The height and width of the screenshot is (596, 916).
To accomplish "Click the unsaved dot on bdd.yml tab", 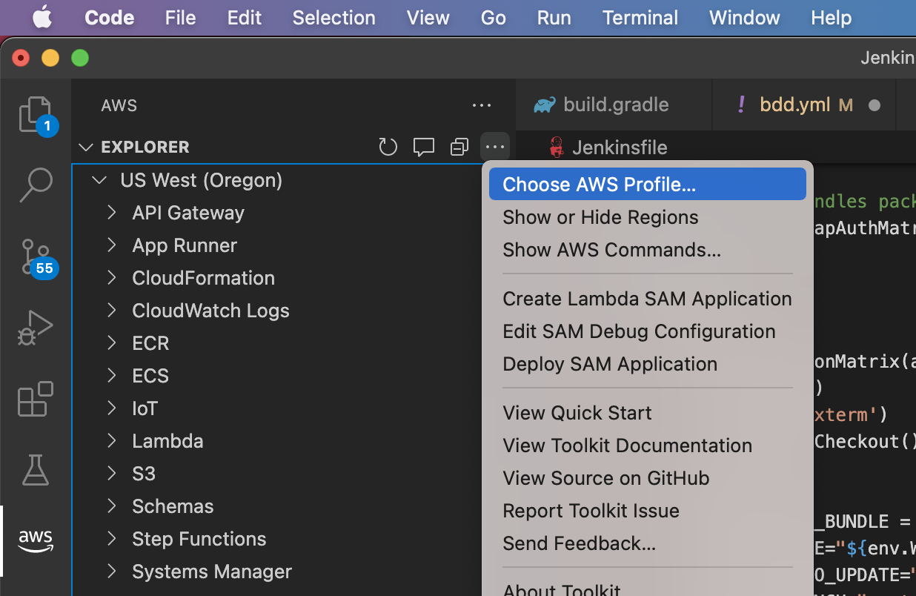I will [x=874, y=105].
